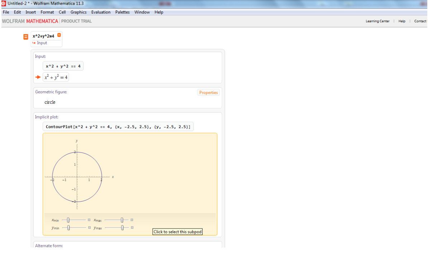Click the ymax slider handle

tap(122, 227)
